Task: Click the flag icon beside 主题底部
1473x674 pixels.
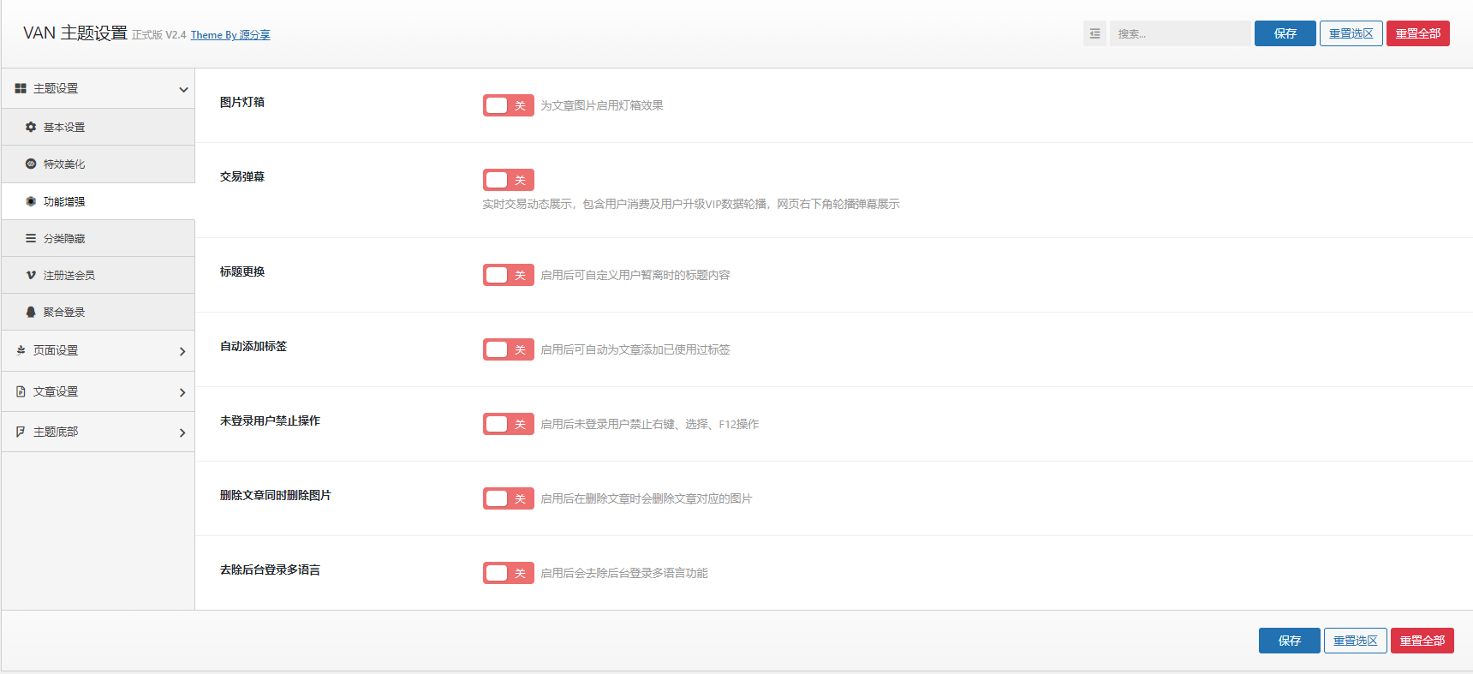Action: [x=21, y=432]
